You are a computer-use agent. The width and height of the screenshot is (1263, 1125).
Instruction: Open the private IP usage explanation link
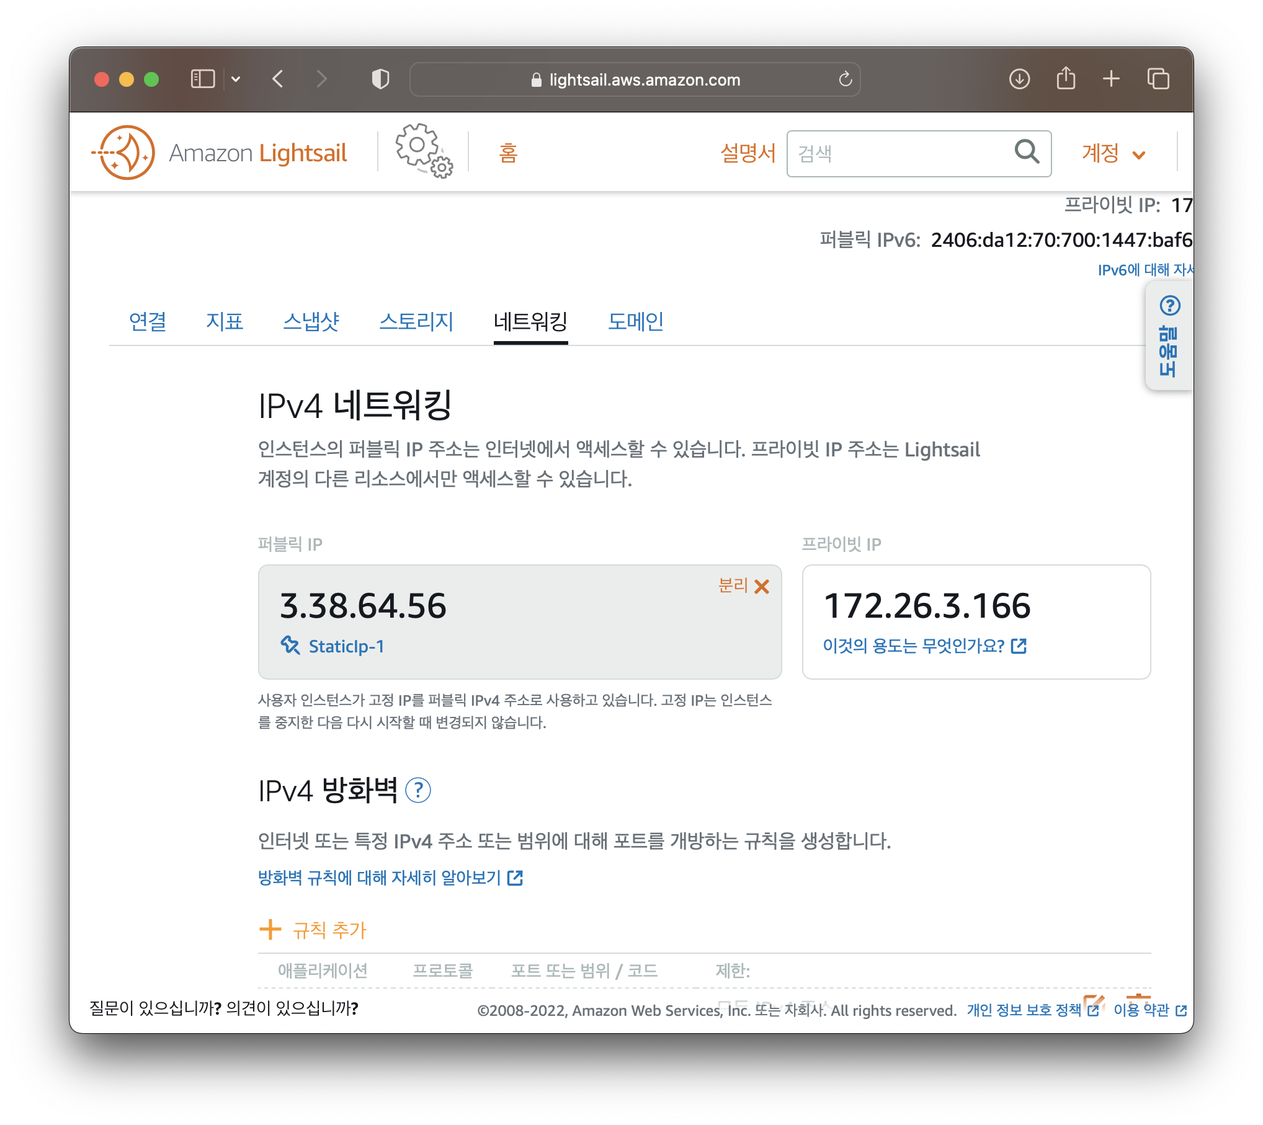click(x=924, y=646)
